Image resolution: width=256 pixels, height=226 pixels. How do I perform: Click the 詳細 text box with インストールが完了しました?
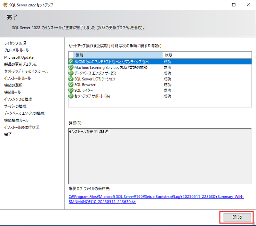click(160, 156)
